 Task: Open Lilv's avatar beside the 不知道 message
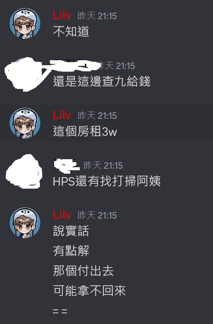[x=25, y=24]
